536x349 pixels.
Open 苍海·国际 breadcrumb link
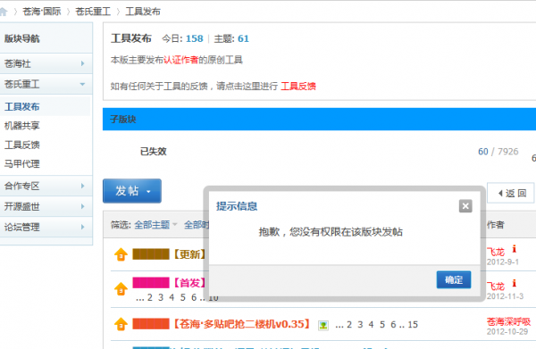click(x=42, y=12)
